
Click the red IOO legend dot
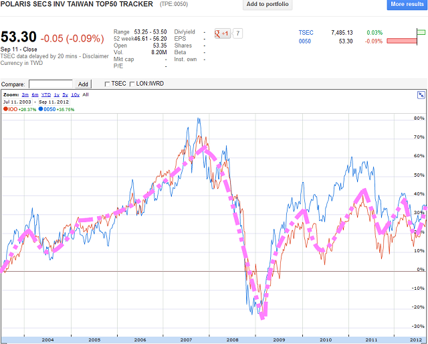coord(5,109)
